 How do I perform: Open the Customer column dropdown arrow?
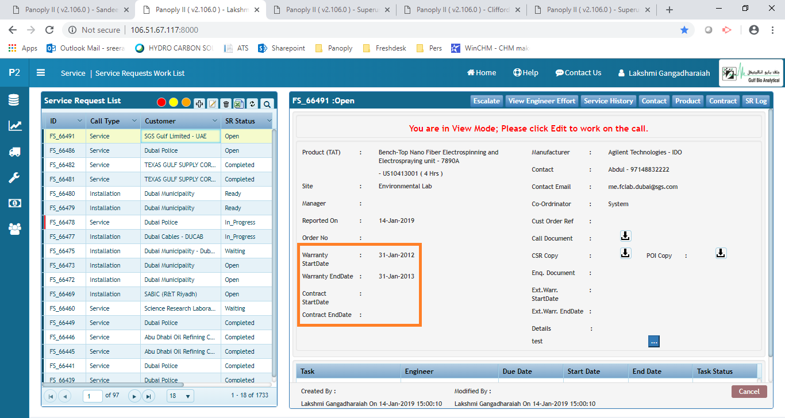[215, 121]
